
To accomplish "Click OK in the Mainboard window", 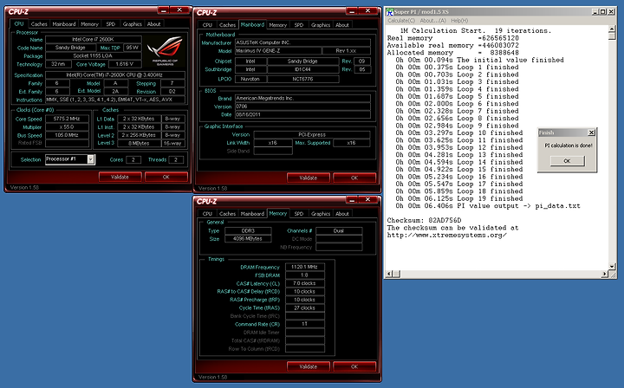I will pyautogui.click(x=354, y=178).
